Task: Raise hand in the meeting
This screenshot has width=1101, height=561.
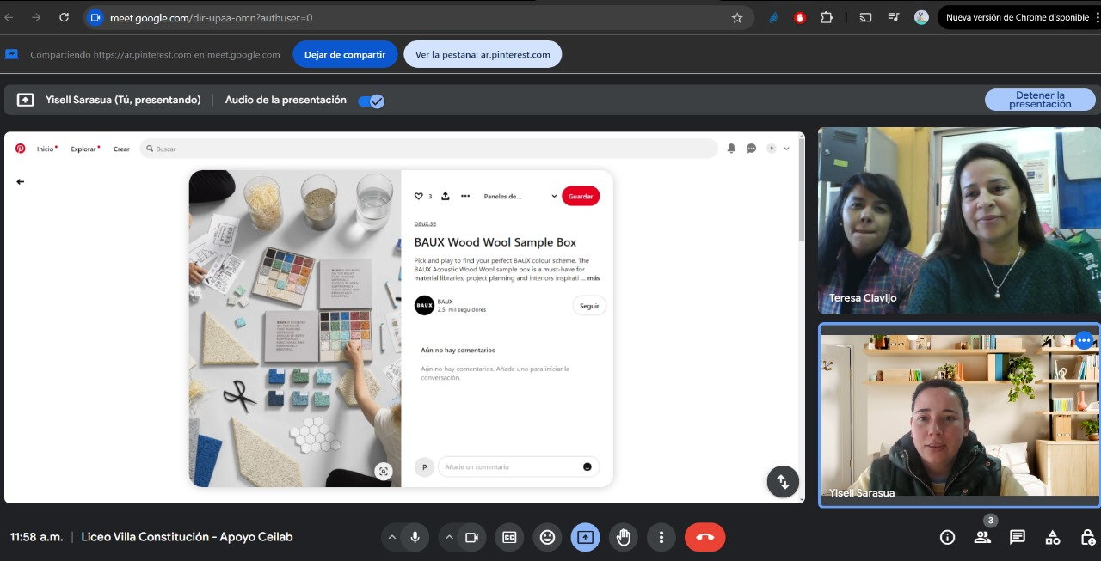Action: click(x=624, y=537)
